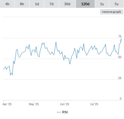Image resolution: width=124 pixels, height=119 pixels.
Task: Click the 25 gridline value label
Action: coord(120,78)
